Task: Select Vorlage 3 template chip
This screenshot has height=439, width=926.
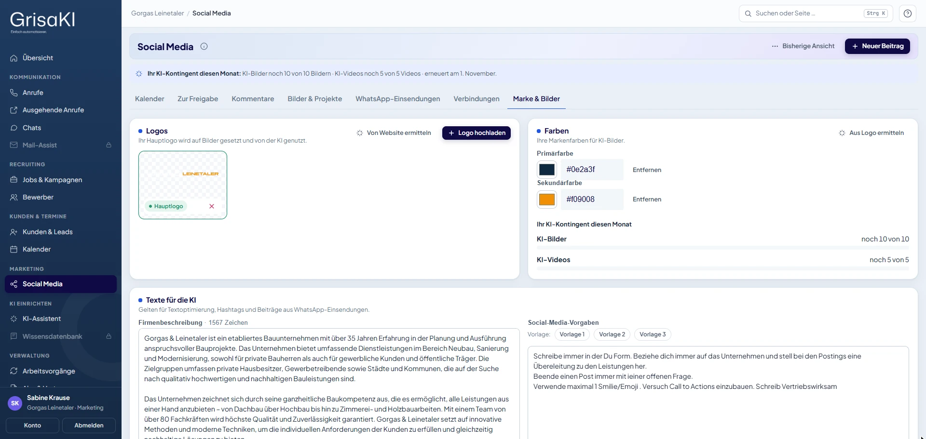Action: pyautogui.click(x=653, y=334)
